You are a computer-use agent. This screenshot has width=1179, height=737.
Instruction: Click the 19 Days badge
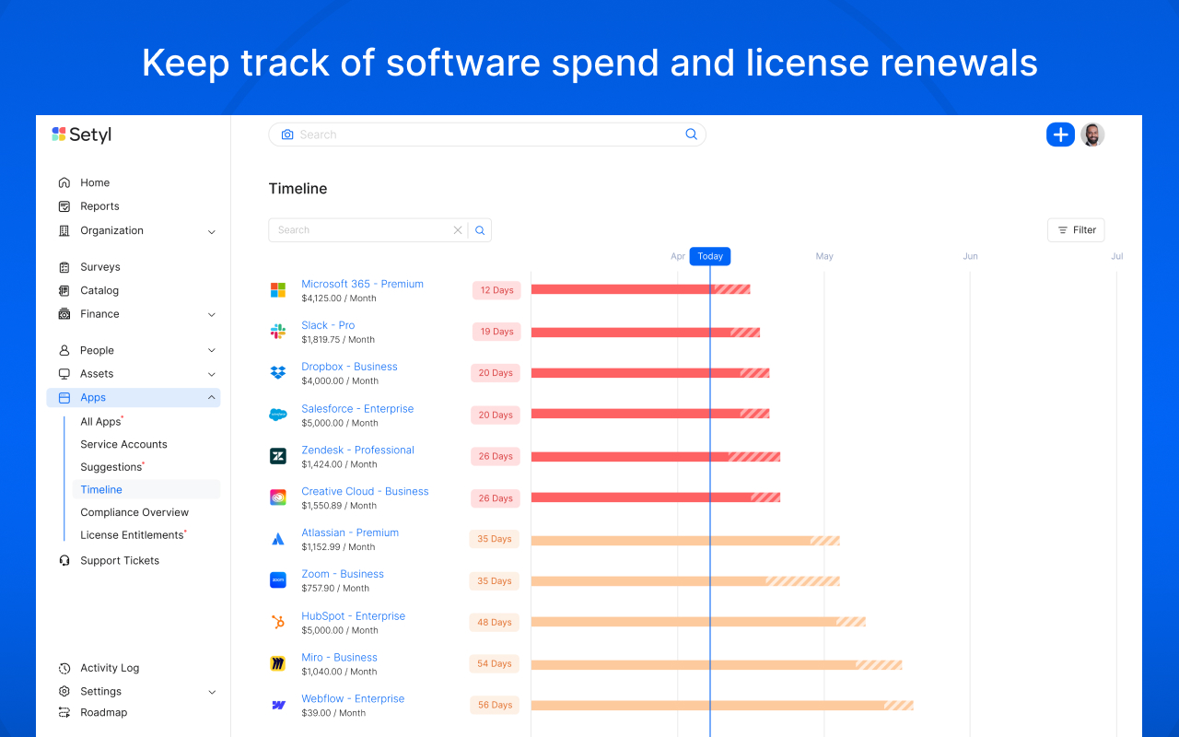[496, 332]
